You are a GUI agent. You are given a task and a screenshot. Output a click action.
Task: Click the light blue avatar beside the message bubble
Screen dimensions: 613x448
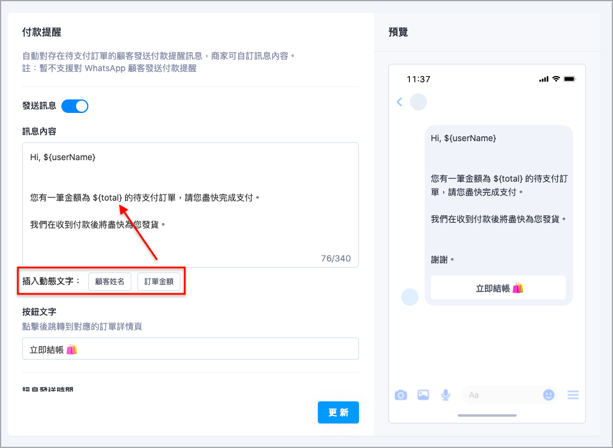(x=410, y=297)
